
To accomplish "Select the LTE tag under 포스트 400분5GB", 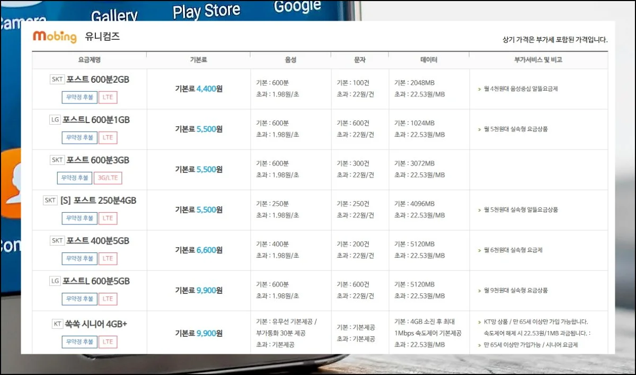I will pyautogui.click(x=108, y=258).
